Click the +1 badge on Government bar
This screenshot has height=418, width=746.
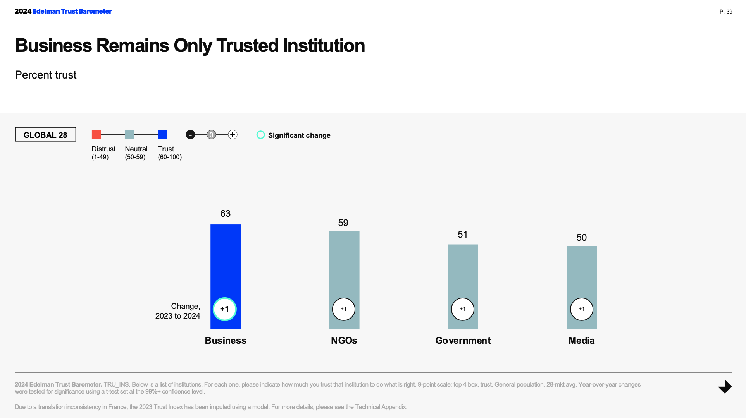[x=463, y=309]
